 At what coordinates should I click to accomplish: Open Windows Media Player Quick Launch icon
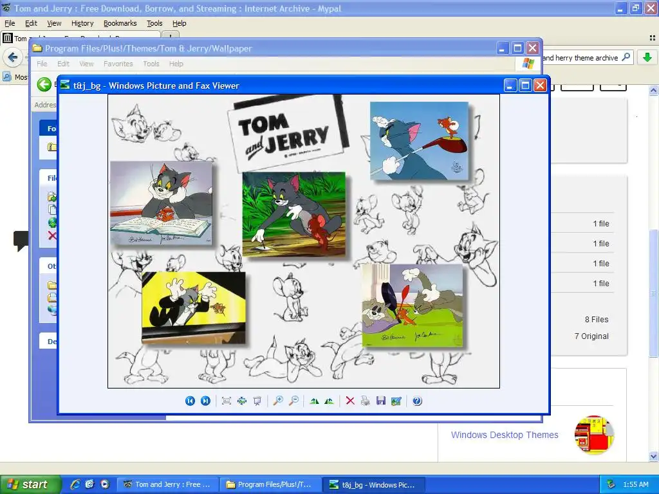105,484
